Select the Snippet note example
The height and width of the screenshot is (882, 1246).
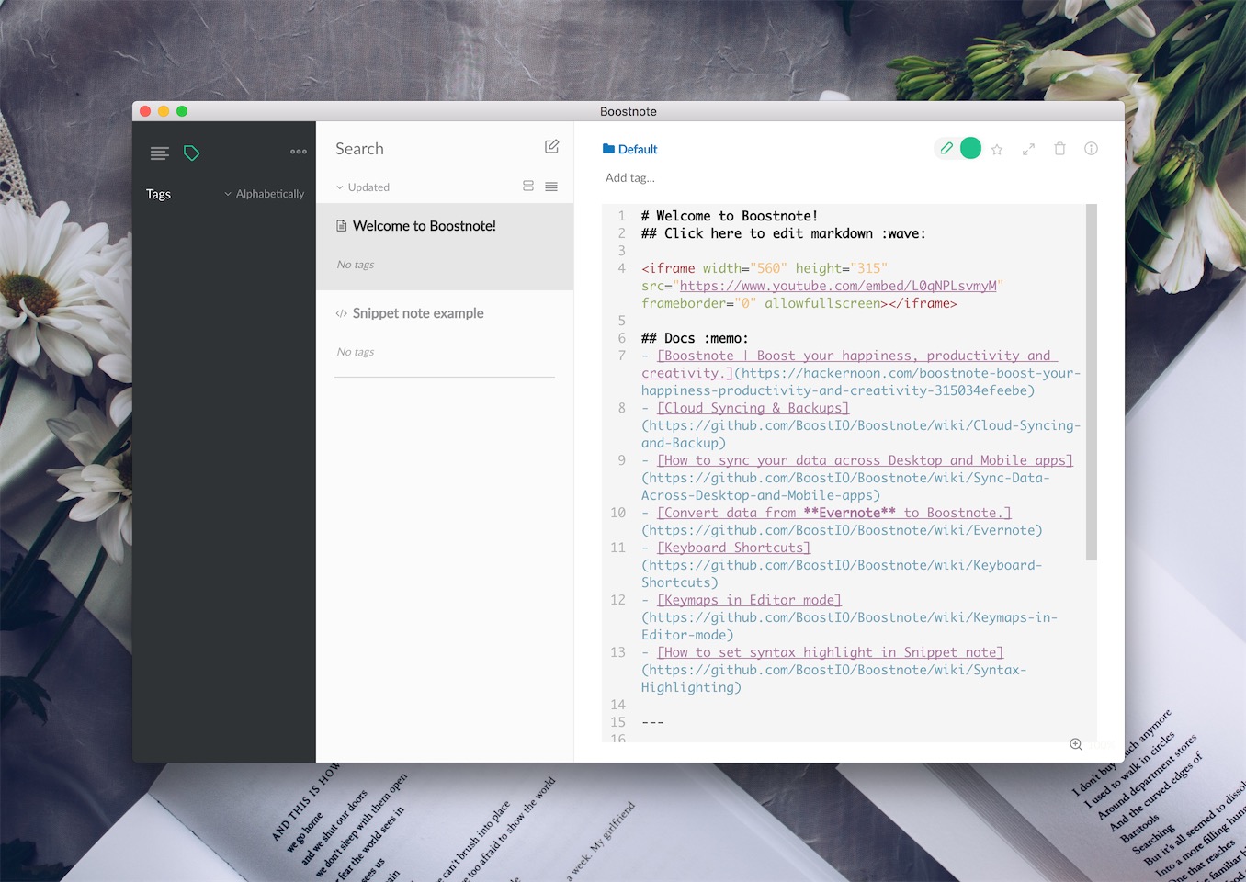pyautogui.click(x=445, y=334)
